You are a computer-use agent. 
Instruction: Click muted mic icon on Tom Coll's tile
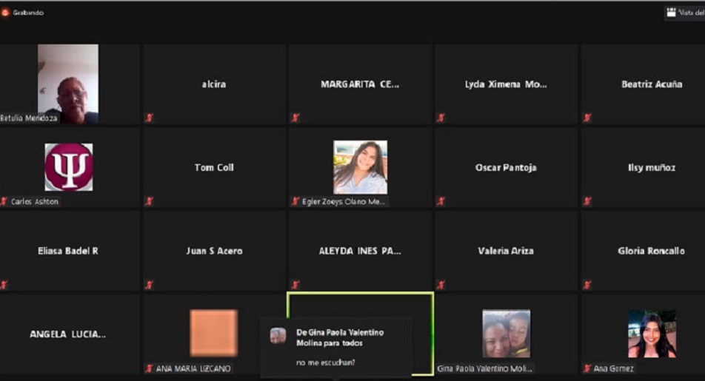[150, 201]
